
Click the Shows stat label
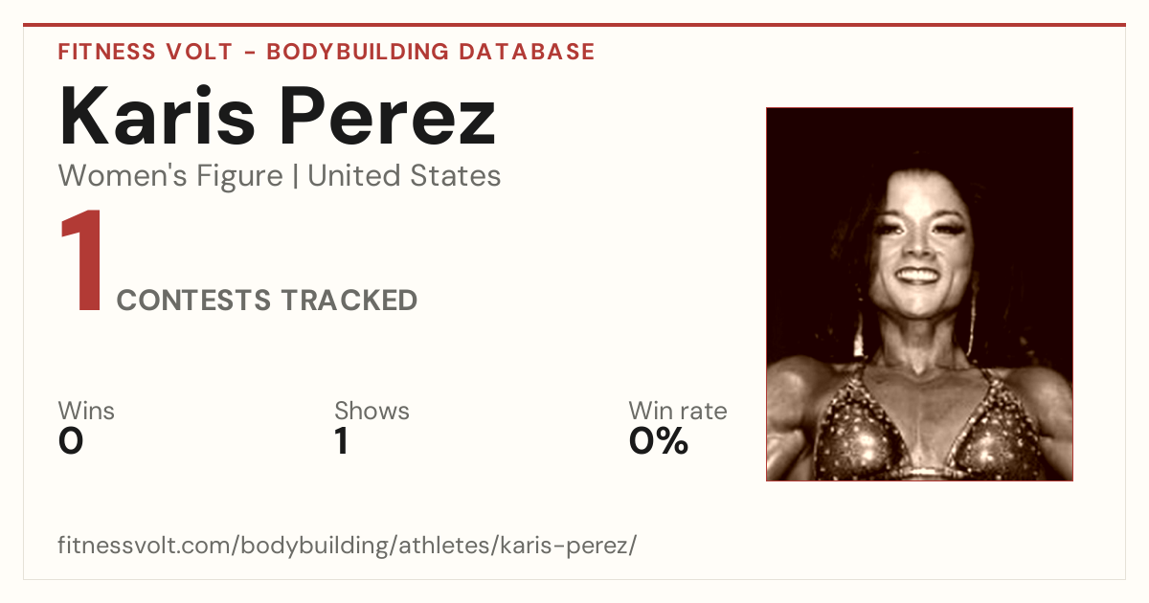click(x=372, y=412)
